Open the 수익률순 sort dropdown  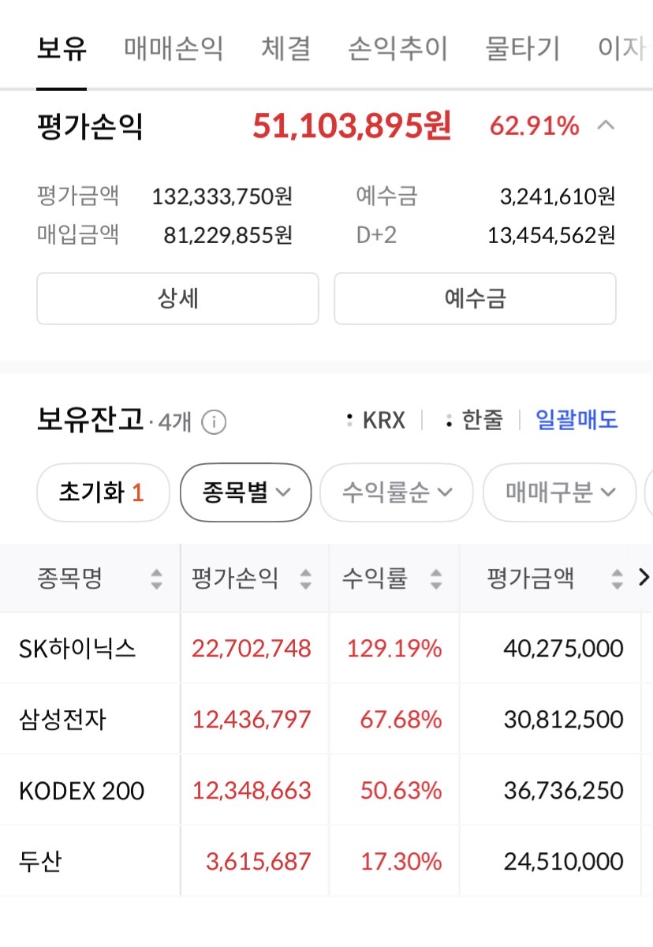[x=396, y=493]
